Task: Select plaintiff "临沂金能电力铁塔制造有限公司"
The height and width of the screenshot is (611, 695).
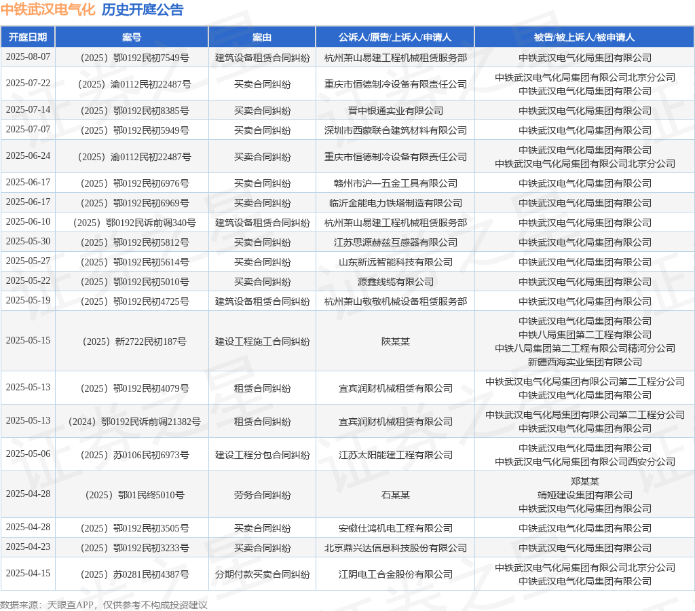Action: pos(396,203)
